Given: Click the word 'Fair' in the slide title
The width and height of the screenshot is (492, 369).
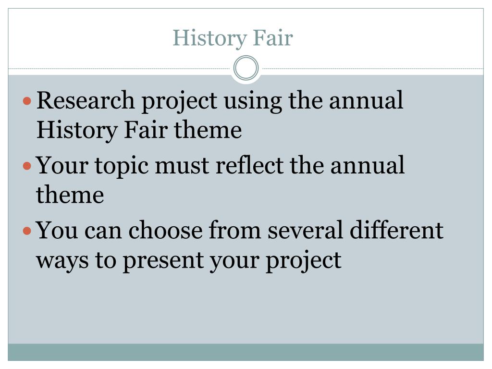Looking at the screenshot, I should tap(273, 37).
